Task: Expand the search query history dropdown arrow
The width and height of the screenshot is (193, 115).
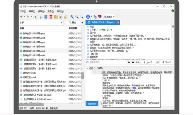Action: coord(62,23)
